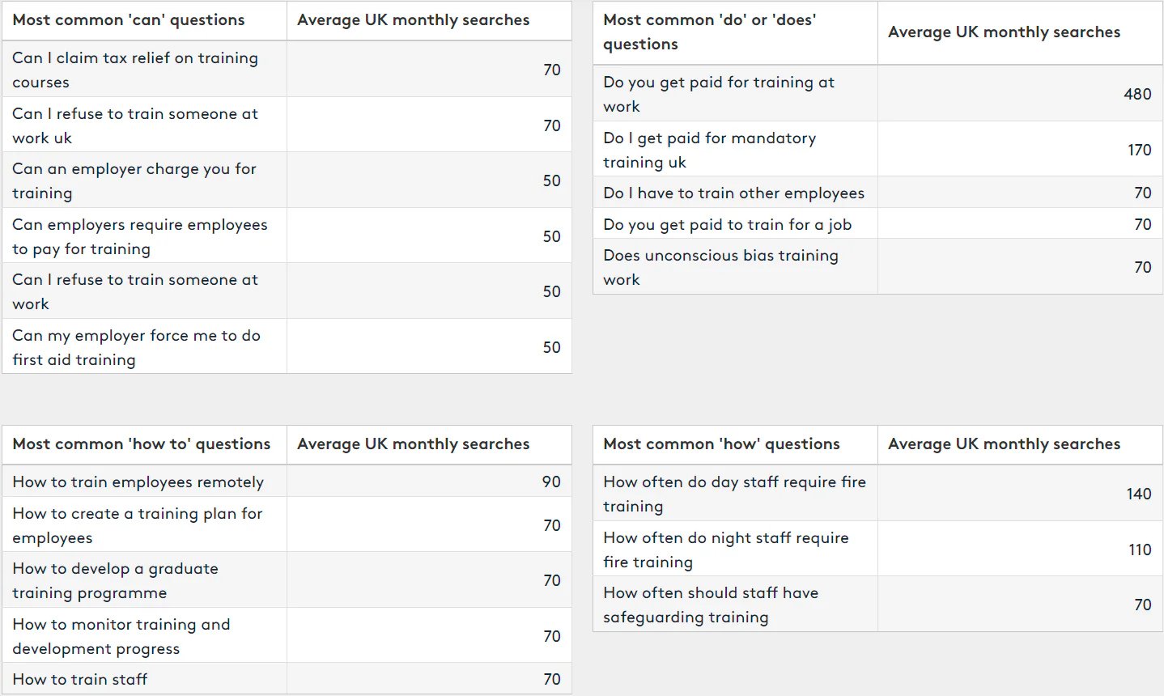Select 'Can my employer force me to do first aid training'
1164x696 pixels.
point(136,347)
